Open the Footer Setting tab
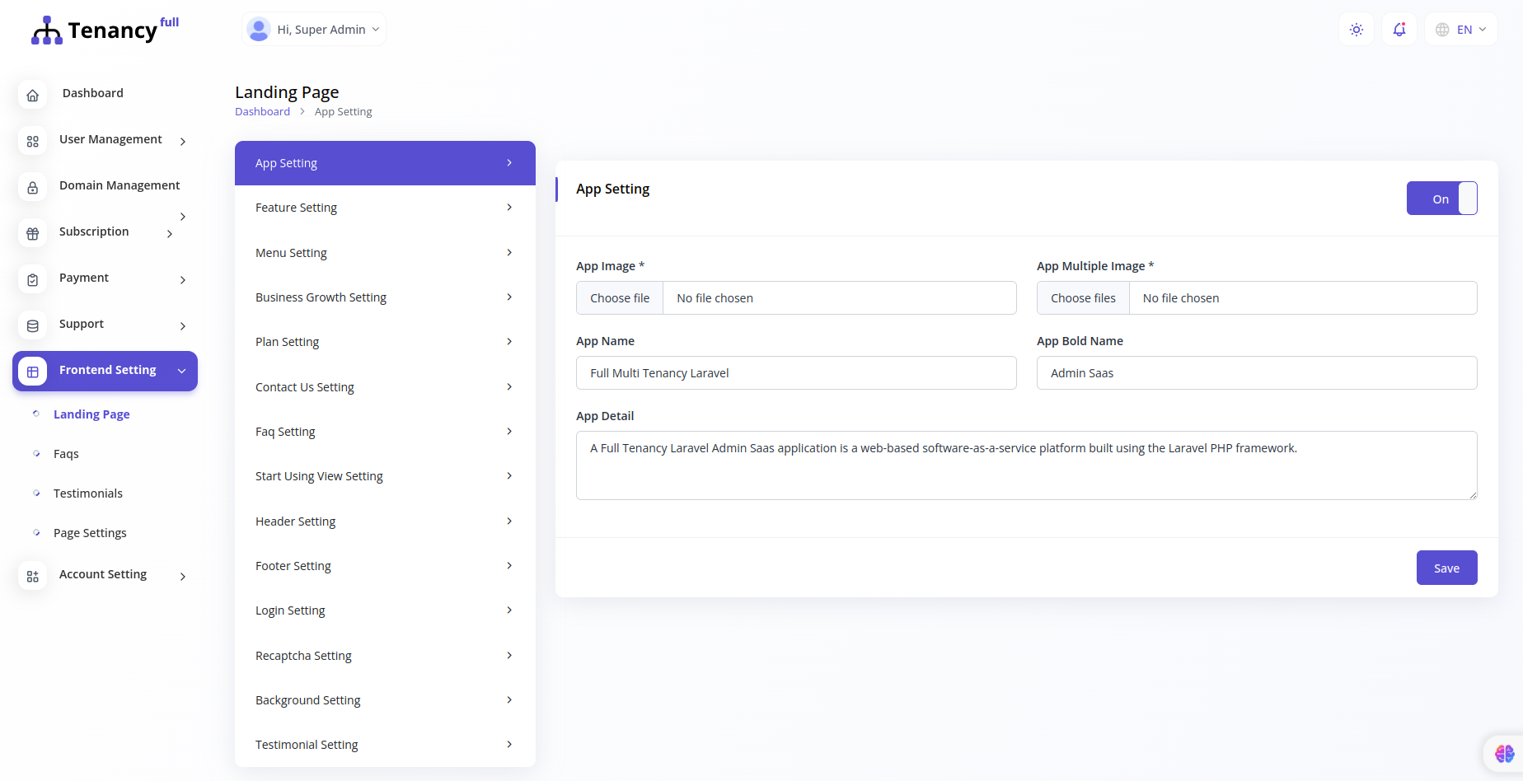The height and width of the screenshot is (781, 1523). tap(385, 566)
